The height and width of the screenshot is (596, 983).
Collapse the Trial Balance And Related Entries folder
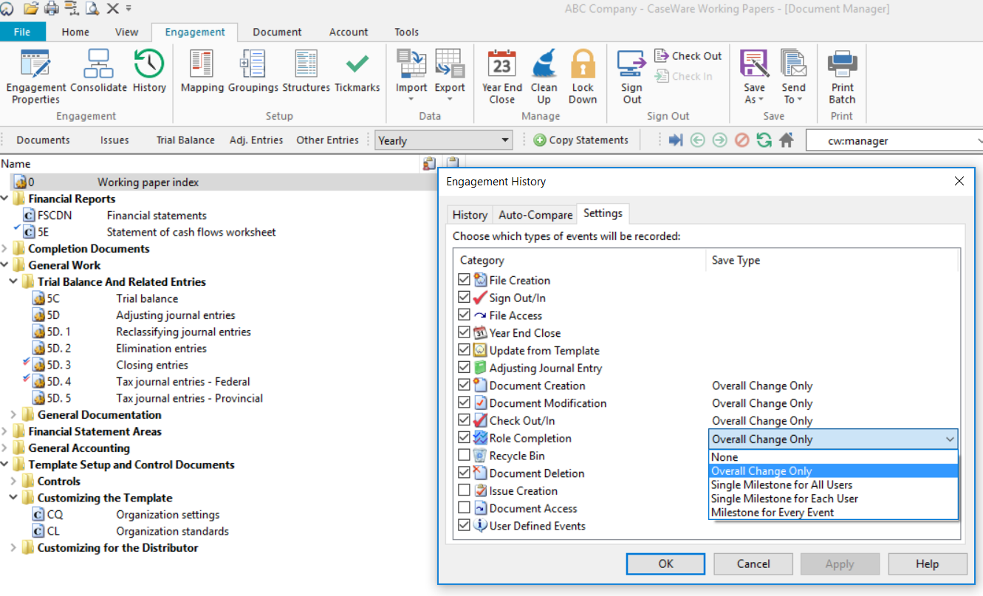coord(13,281)
